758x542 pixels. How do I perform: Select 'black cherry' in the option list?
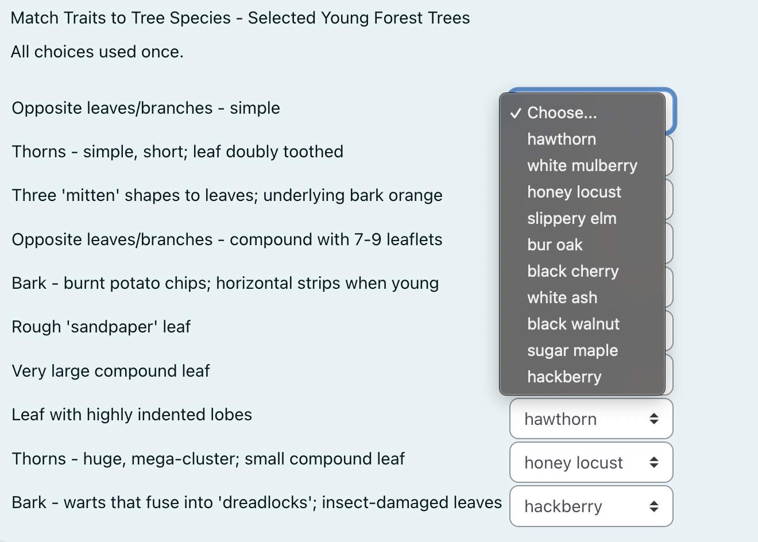573,271
